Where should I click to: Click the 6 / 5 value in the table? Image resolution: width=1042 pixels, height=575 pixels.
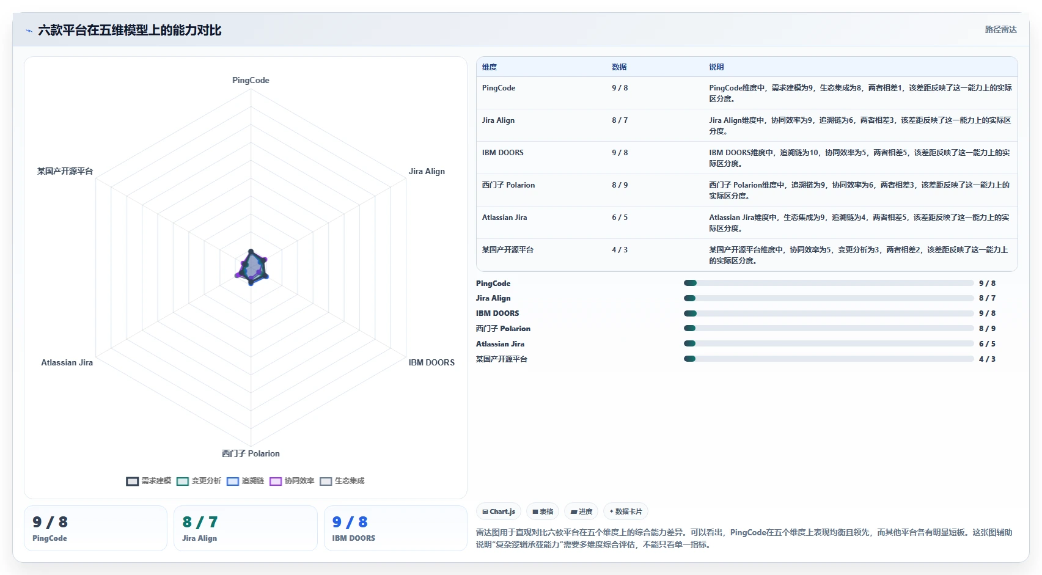pos(620,218)
